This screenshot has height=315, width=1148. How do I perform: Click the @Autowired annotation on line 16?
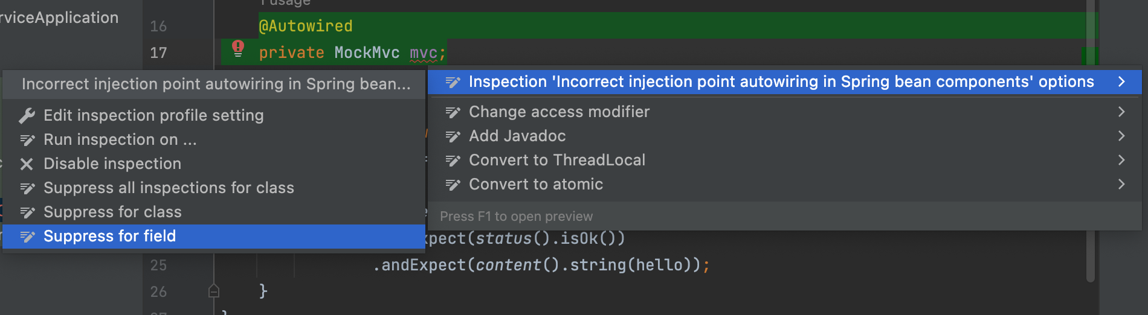pos(306,26)
